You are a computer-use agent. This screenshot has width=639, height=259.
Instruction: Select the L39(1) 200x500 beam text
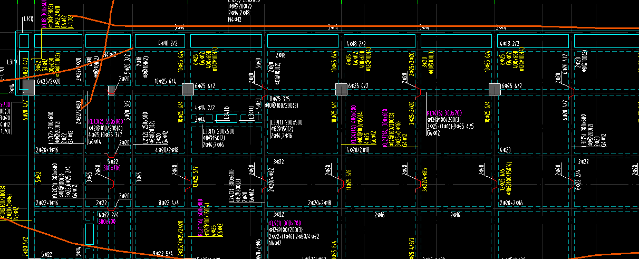tap(287, 122)
